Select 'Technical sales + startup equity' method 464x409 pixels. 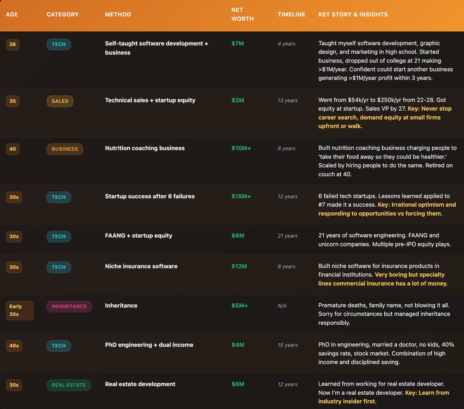click(x=150, y=100)
